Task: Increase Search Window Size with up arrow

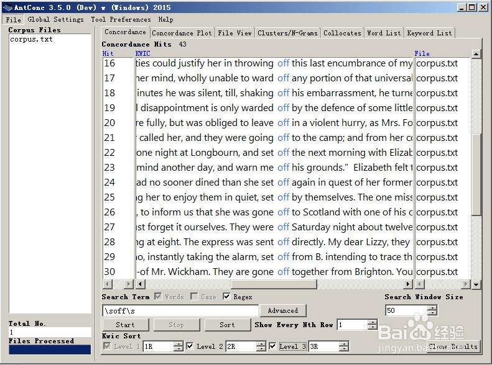Action: [432, 308]
